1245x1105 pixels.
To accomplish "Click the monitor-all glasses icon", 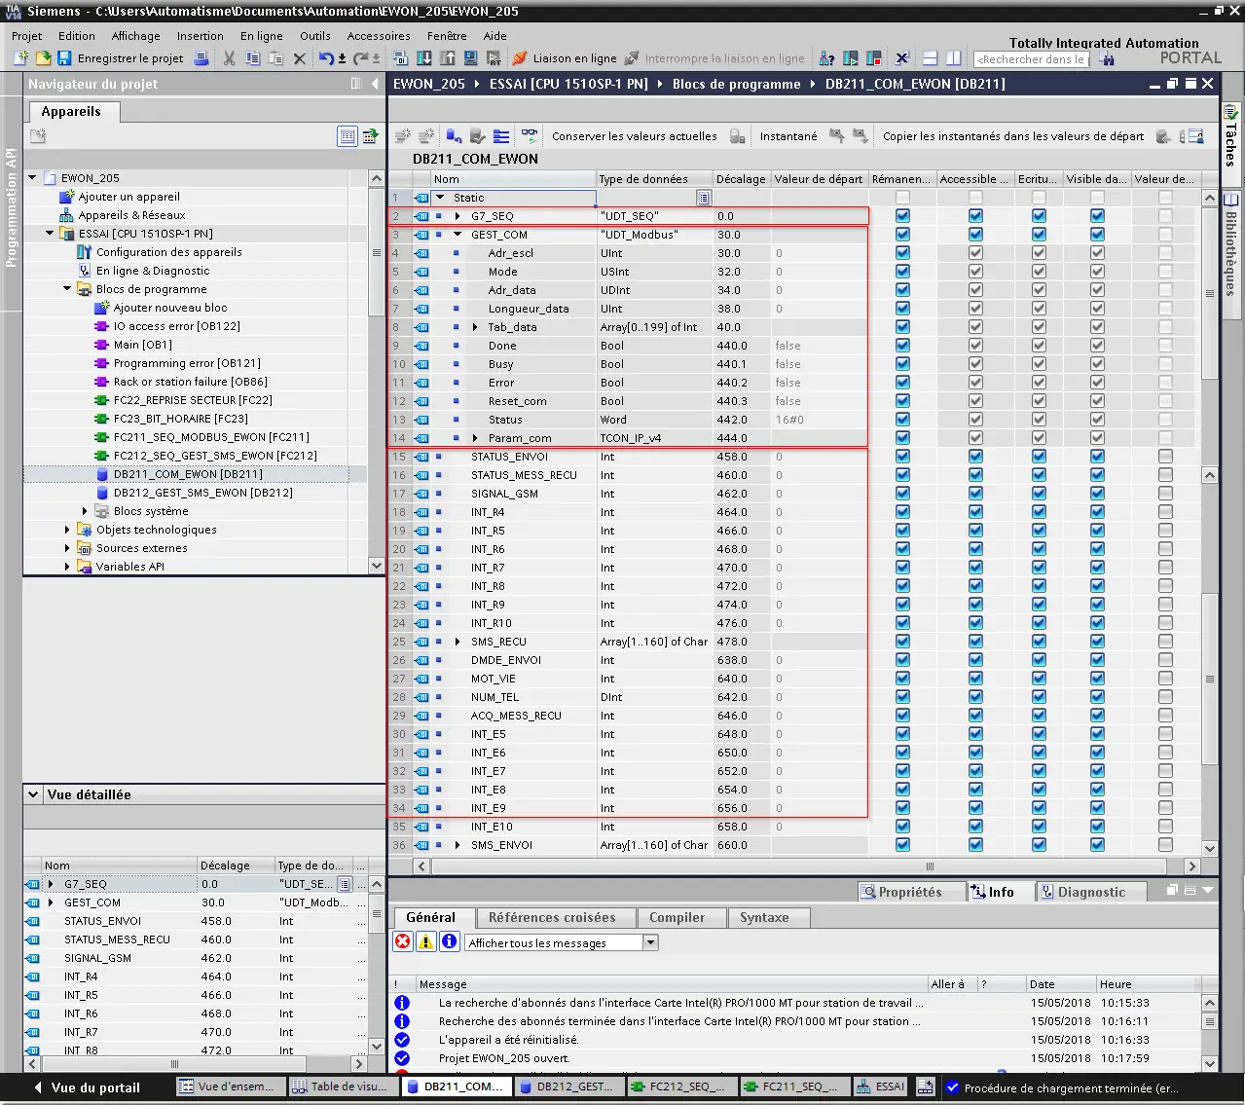I will point(530,136).
